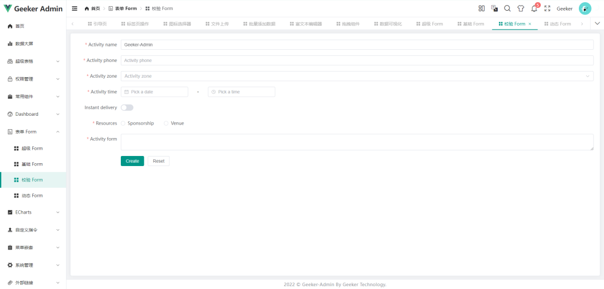Open the language translation icon
Viewport: 604px width, 289px height.
pyautogui.click(x=494, y=8)
